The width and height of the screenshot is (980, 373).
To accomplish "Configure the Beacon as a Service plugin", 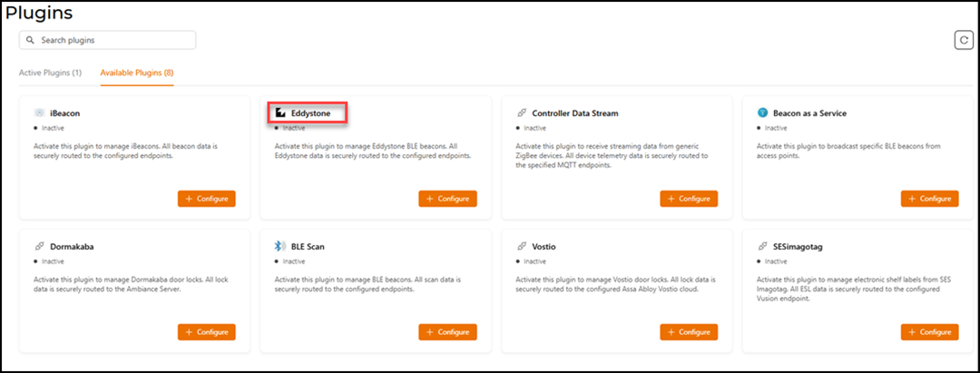I will point(929,199).
